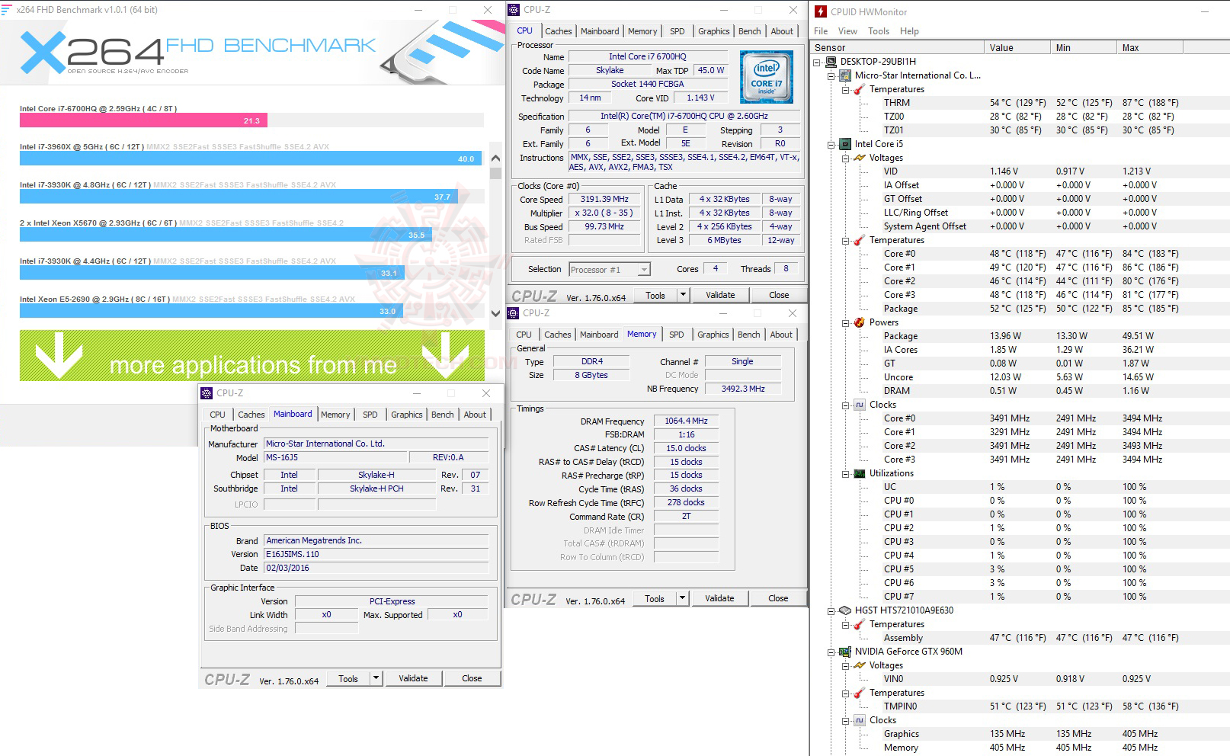This screenshot has width=1230, height=756.
Task: Open the View menu in HWMonitor
Action: 847,31
